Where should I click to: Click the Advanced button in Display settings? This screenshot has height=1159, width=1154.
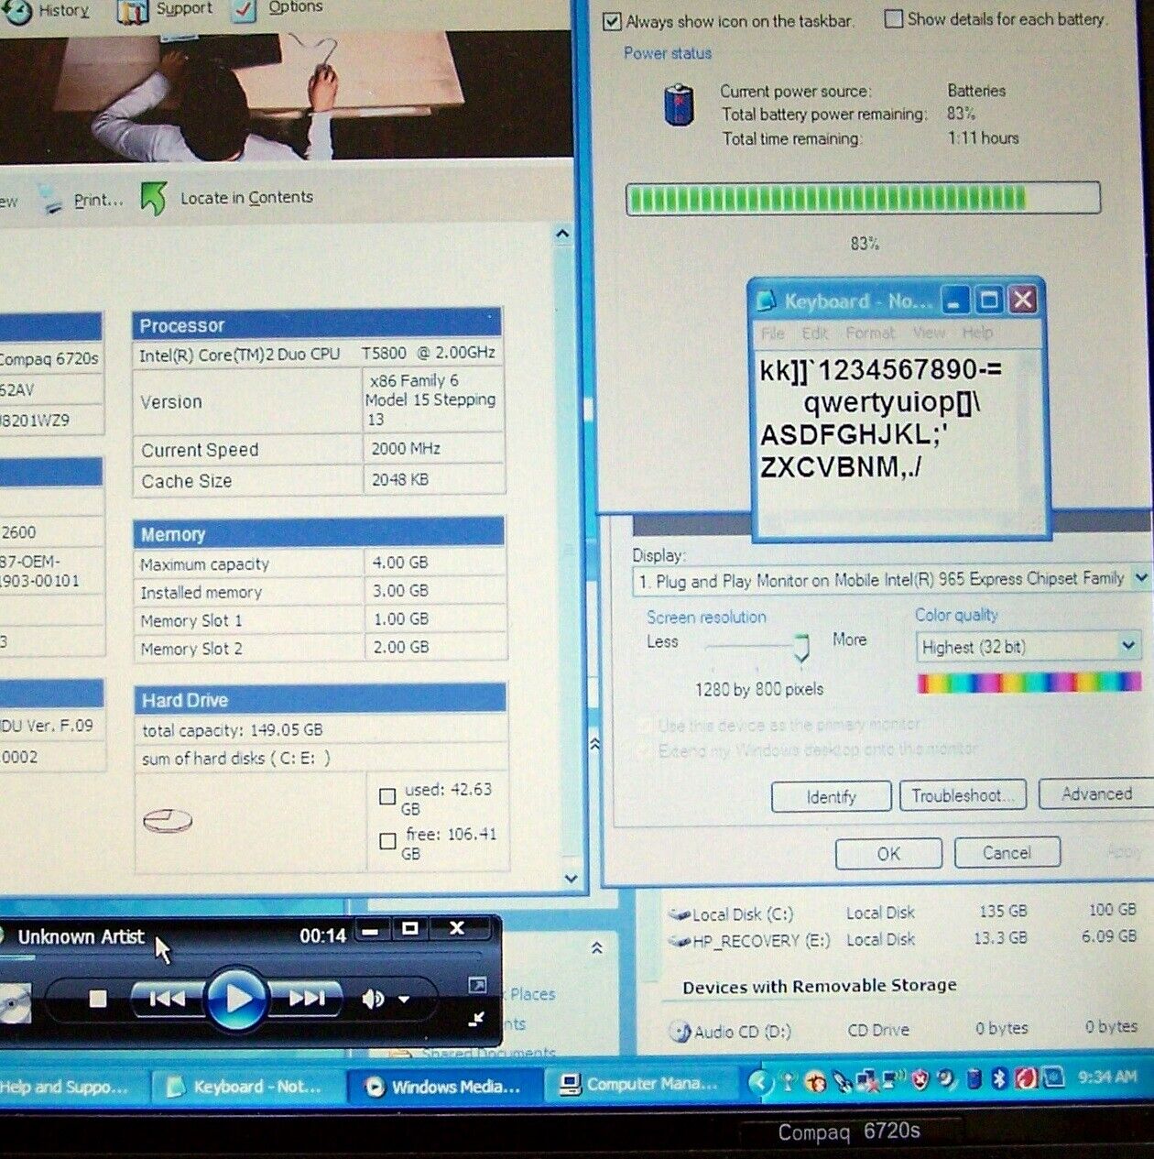point(1096,793)
